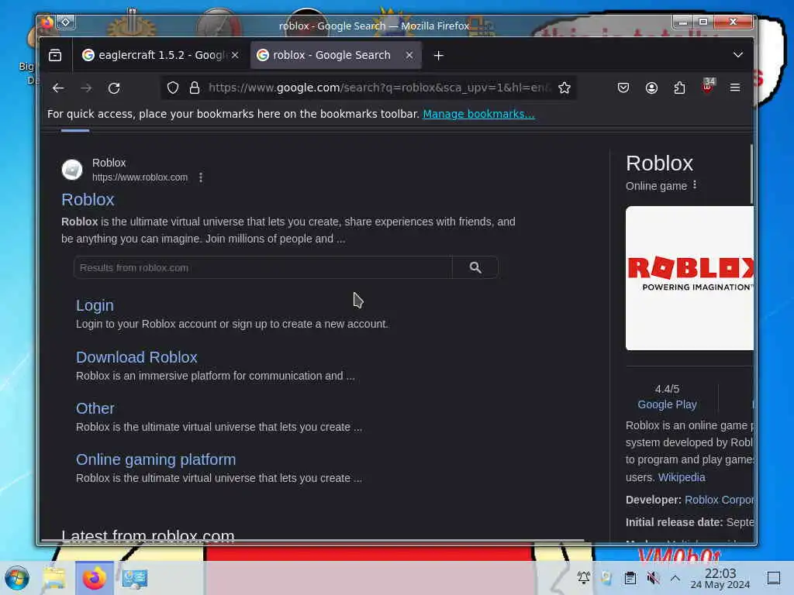The image size is (794, 595).
Task: Expand the list all tabs chevron
Action: [738, 55]
